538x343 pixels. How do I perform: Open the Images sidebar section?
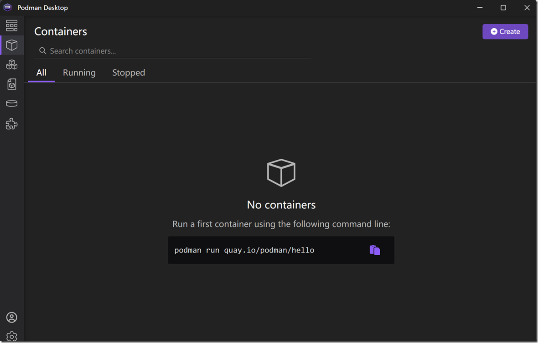(x=12, y=84)
